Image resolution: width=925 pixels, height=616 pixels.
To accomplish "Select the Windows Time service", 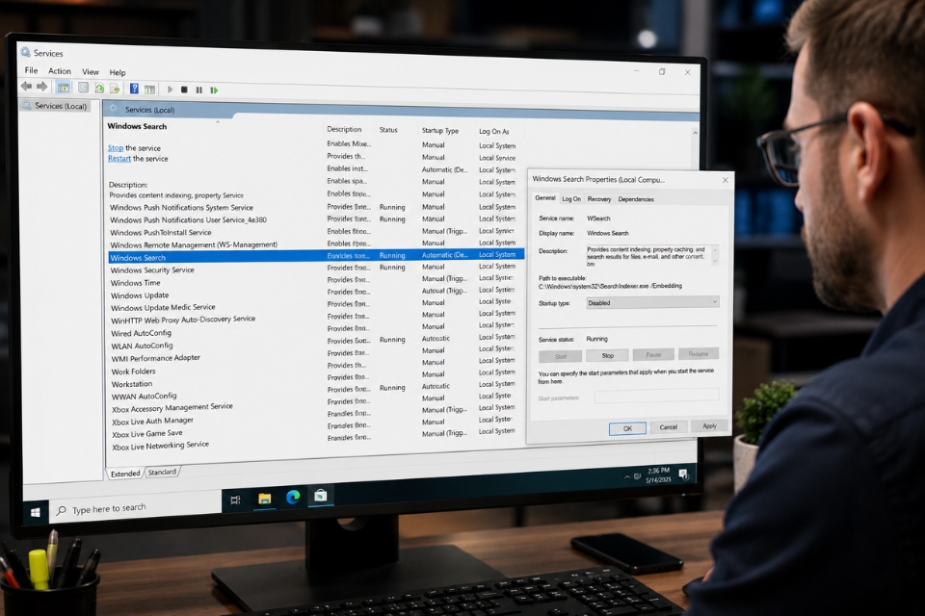I will (135, 283).
